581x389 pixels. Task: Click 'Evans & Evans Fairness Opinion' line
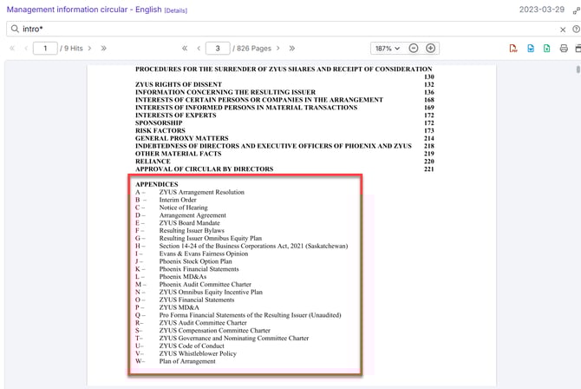(x=204, y=254)
